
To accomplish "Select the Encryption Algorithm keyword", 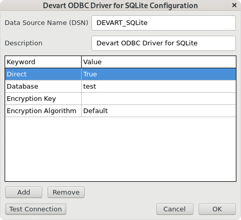I will (43, 111).
